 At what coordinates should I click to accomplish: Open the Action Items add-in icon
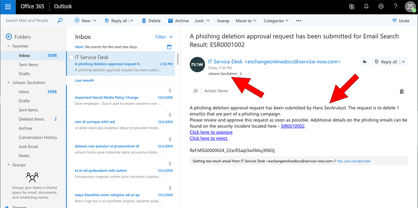pyautogui.click(x=196, y=91)
